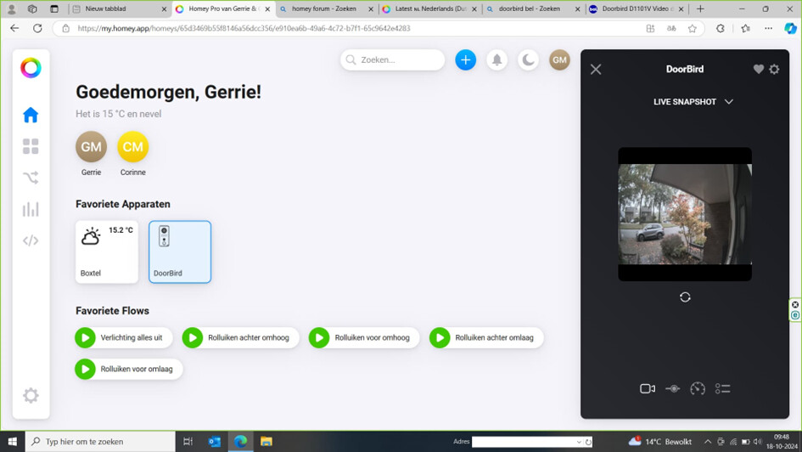This screenshot has height=452, width=802.
Task: Close the DoorBird panel
Action: coord(596,69)
